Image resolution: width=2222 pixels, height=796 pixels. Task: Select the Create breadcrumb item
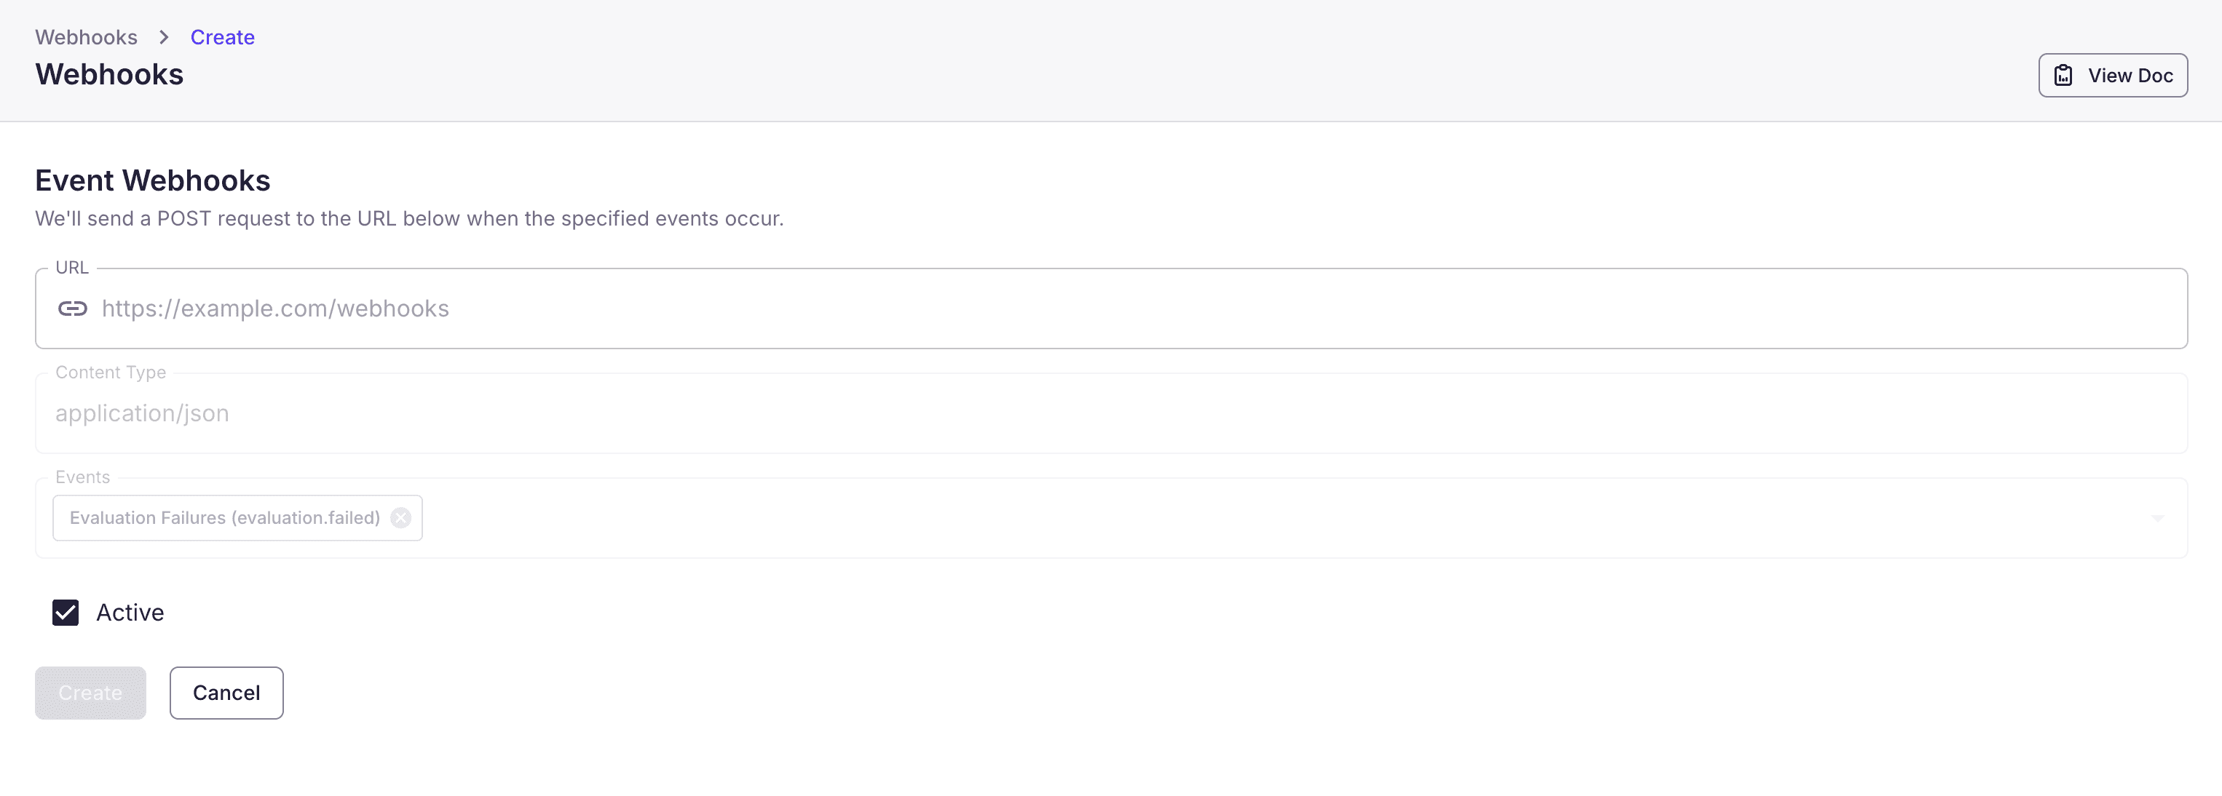(x=223, y=37)
